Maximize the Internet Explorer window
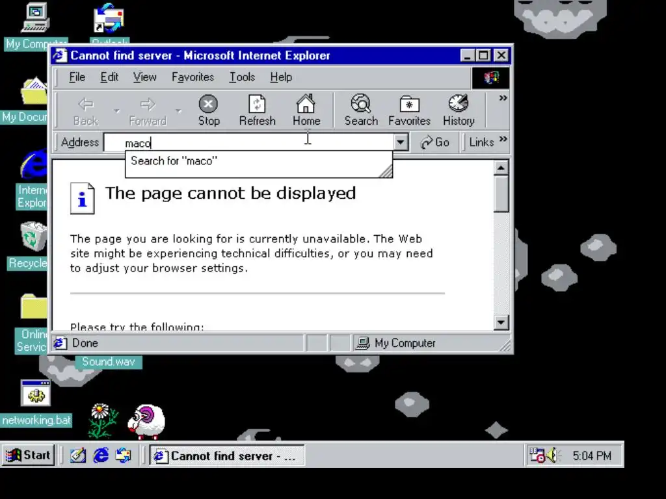Image resolution: width=666 pixels, height=499 pixels. 483,56
